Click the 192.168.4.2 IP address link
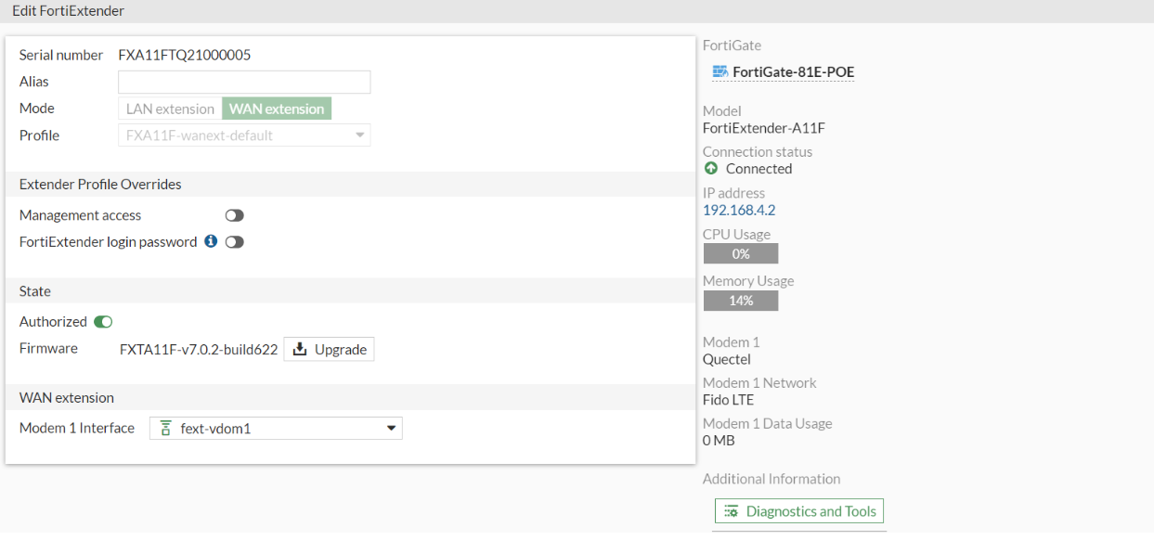Viewport: 1154px width, 553px height. click(739, 210)
